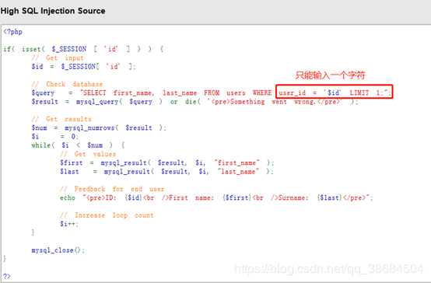Click the '// Get results' comment
This screenshot has width=431, height=283.
pos(61,119)
